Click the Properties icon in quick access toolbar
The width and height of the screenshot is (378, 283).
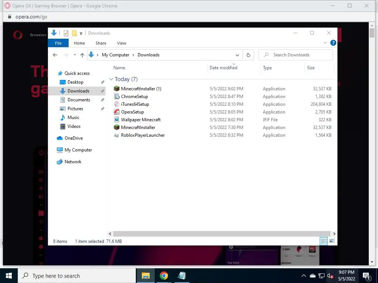66,33
